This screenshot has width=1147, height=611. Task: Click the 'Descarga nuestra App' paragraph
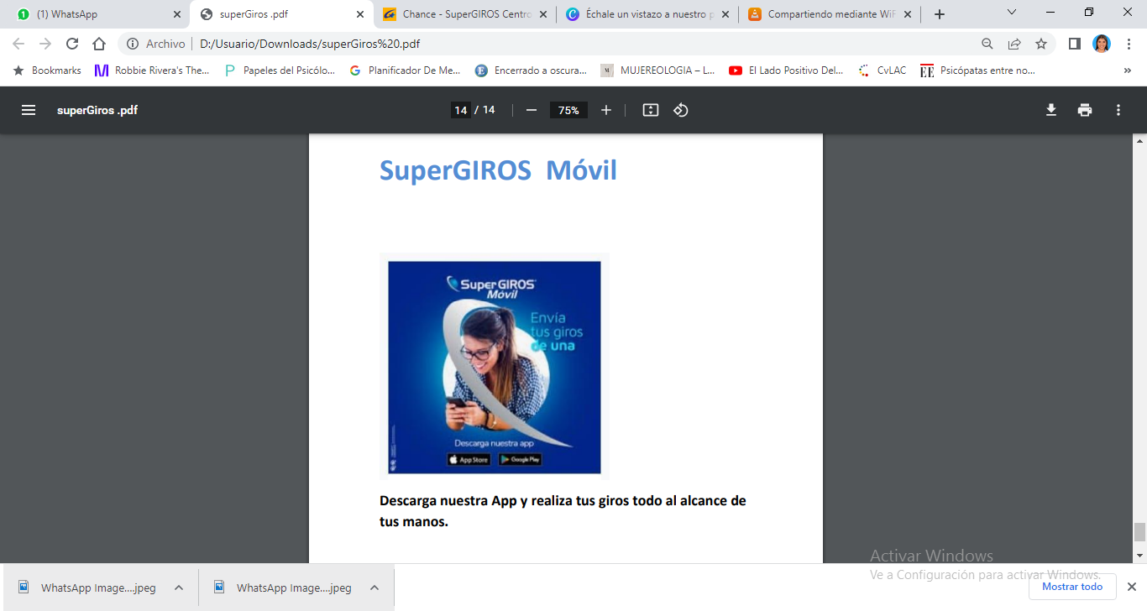[x=563, y=511]
